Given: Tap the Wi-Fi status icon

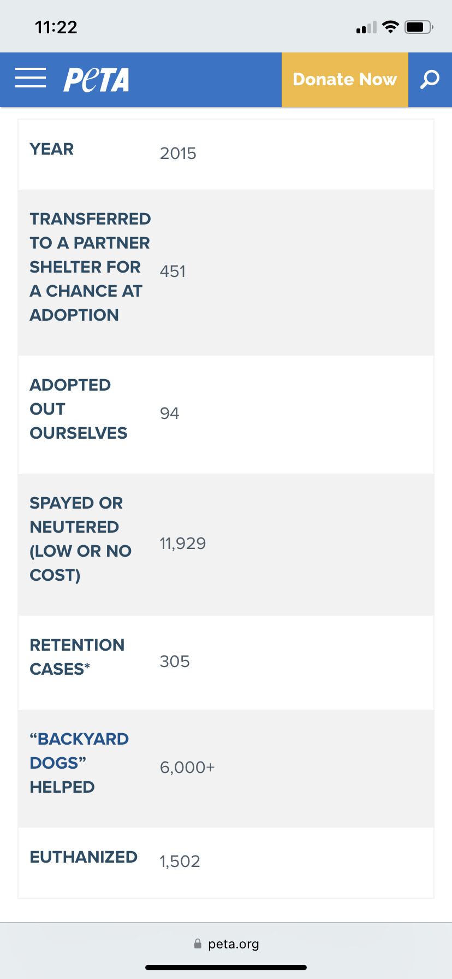Looking at the screenshot, I should (x=390, y=27).
